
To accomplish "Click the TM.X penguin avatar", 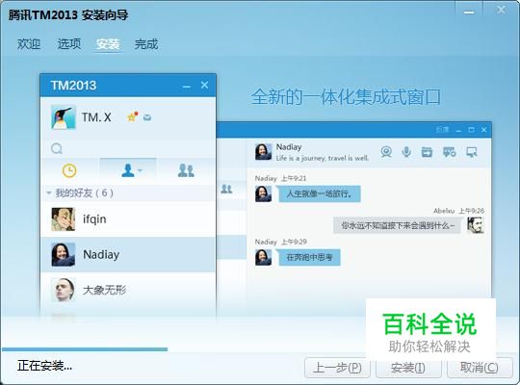I will click(64, 117).
